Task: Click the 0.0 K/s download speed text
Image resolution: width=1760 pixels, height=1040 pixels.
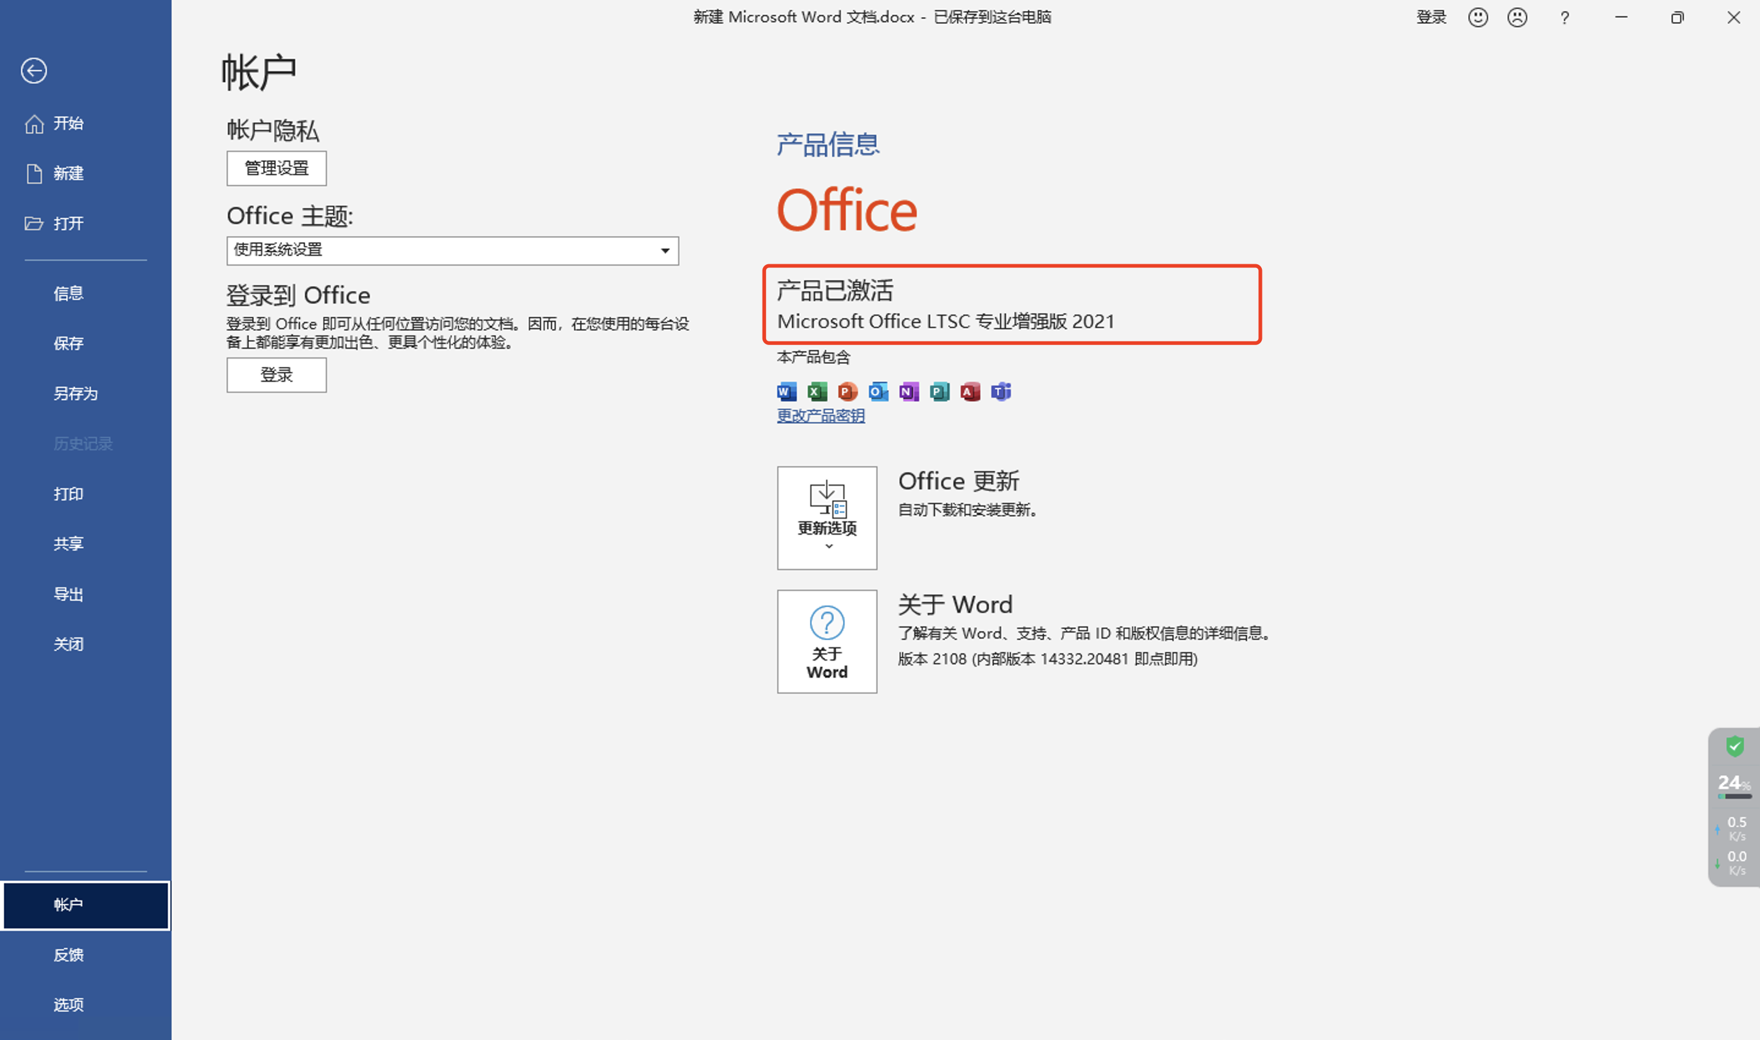Action: point(1737,863)
